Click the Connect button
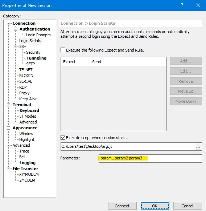This screenshot has width=206, height=211. 122,206
